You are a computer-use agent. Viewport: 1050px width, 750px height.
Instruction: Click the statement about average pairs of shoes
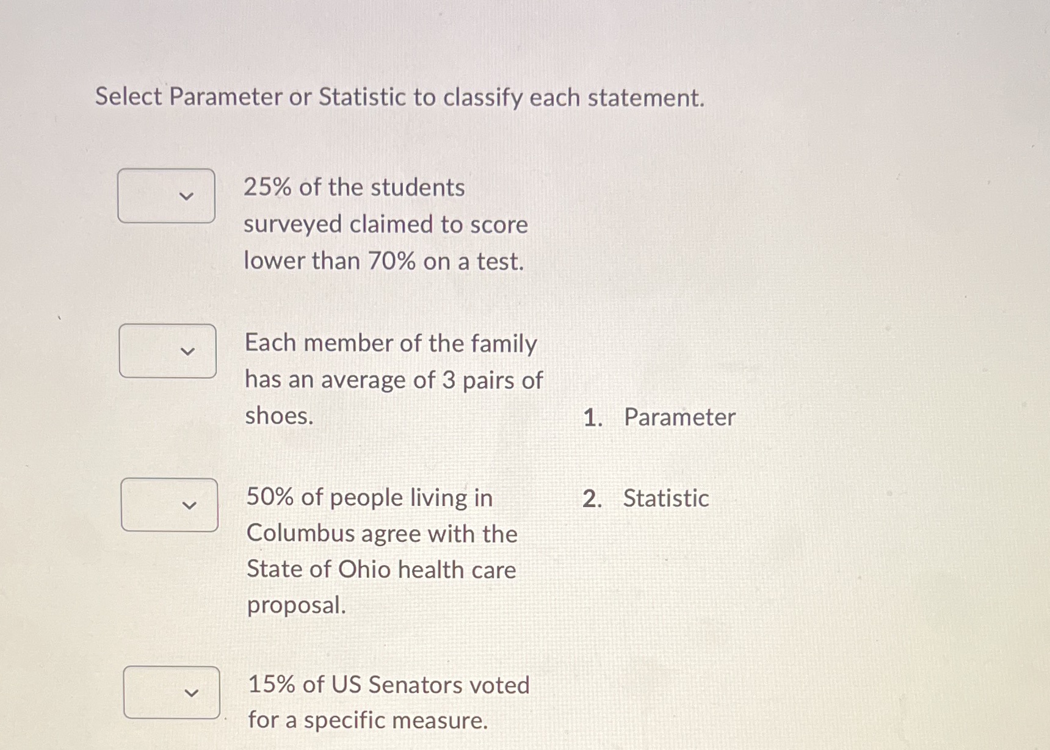click(x=392, y=380)
